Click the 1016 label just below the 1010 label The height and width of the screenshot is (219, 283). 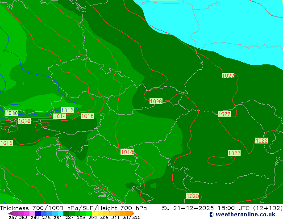(x=25, y=121)
